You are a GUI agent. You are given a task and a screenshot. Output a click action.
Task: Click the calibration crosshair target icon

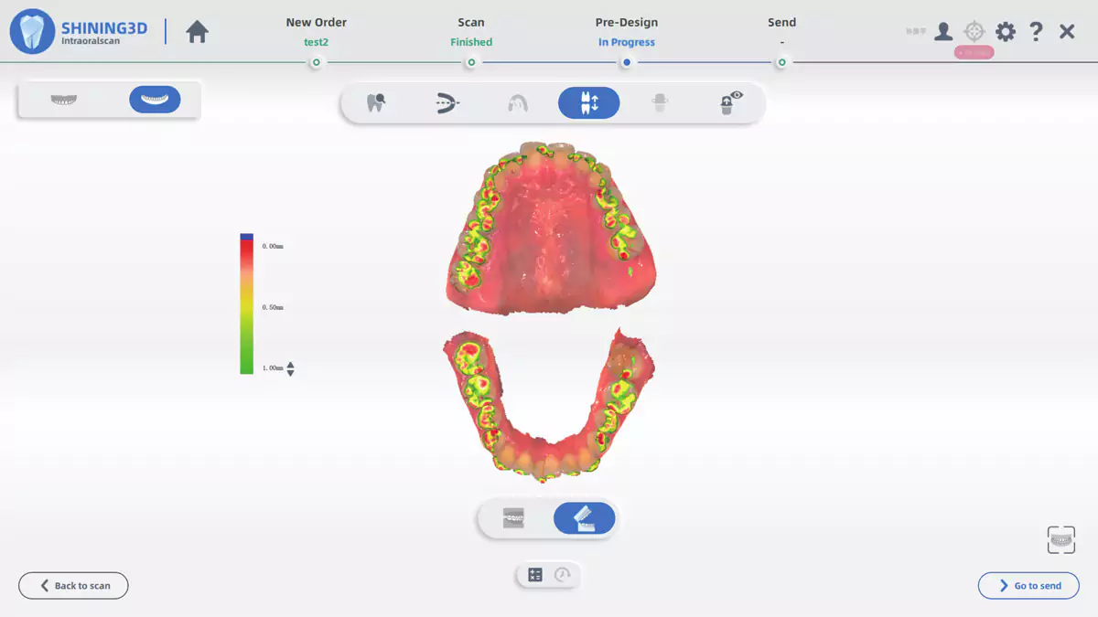(x=974, y=32)
